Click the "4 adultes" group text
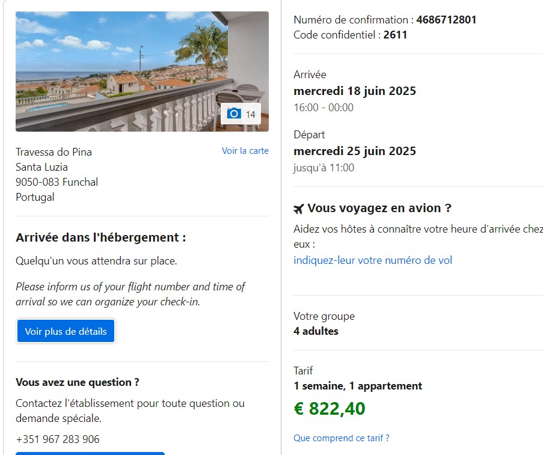 click(316, 331)
